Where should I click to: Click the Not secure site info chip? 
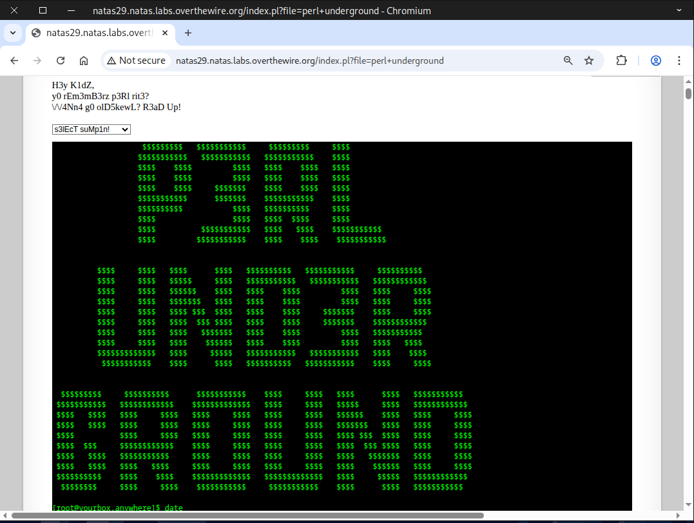[137, 61]
